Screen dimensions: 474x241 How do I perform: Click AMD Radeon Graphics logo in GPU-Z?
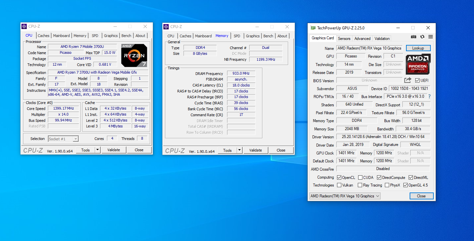(x=418, y=64)
